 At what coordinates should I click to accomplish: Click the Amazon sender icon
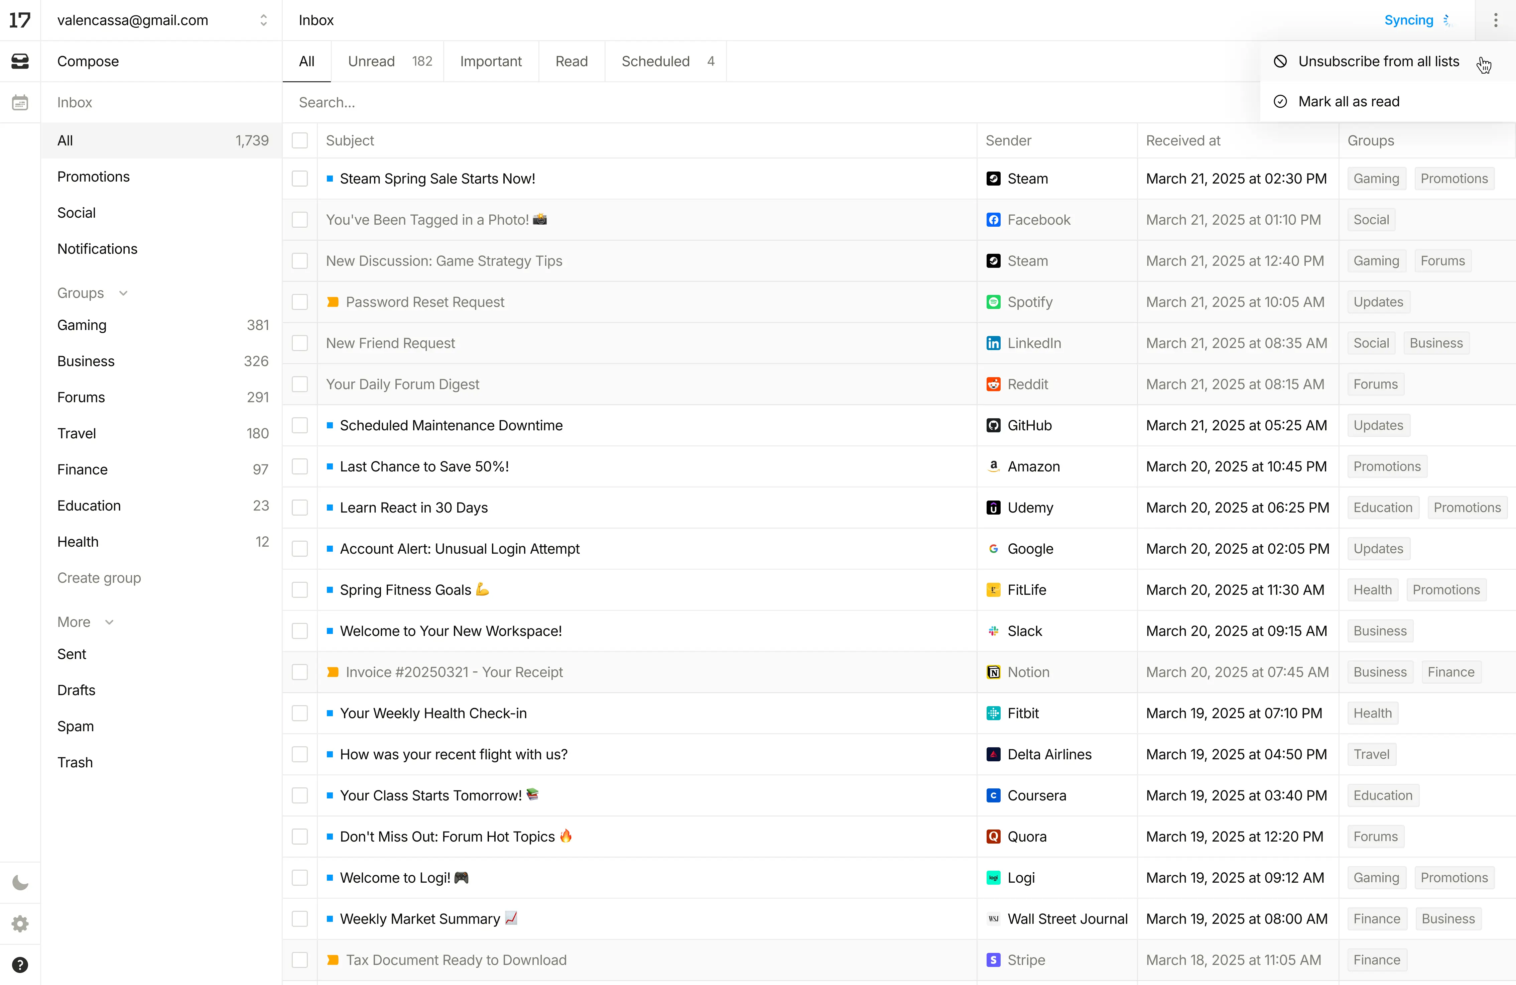click(x=993, y=466)
